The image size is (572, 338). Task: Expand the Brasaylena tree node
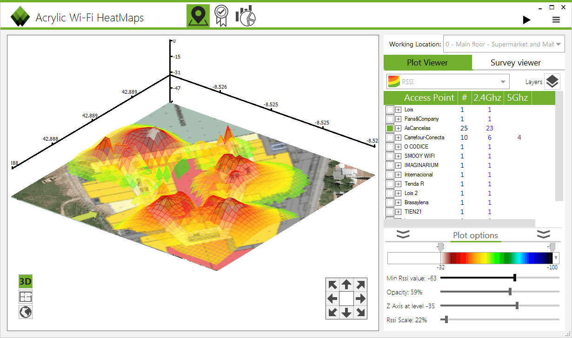pos(399,202)
